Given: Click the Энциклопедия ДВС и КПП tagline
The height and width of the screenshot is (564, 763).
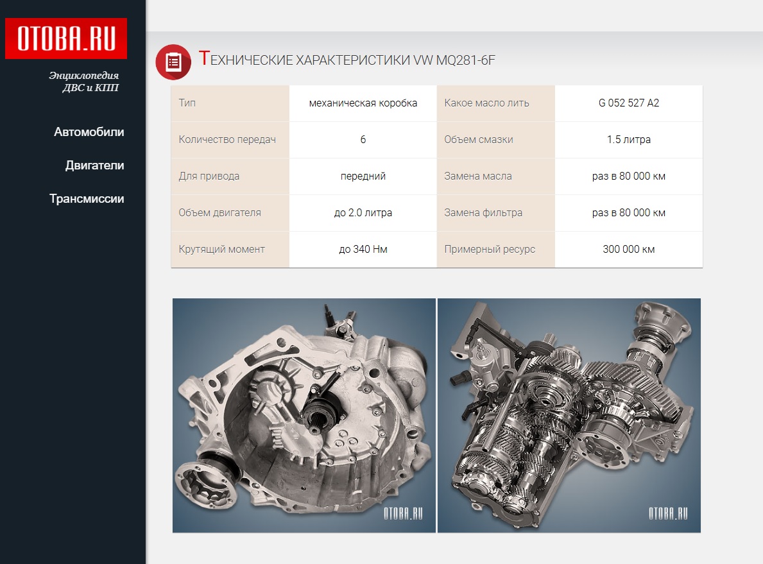Looking at the screenshot, I should [83, 81].
